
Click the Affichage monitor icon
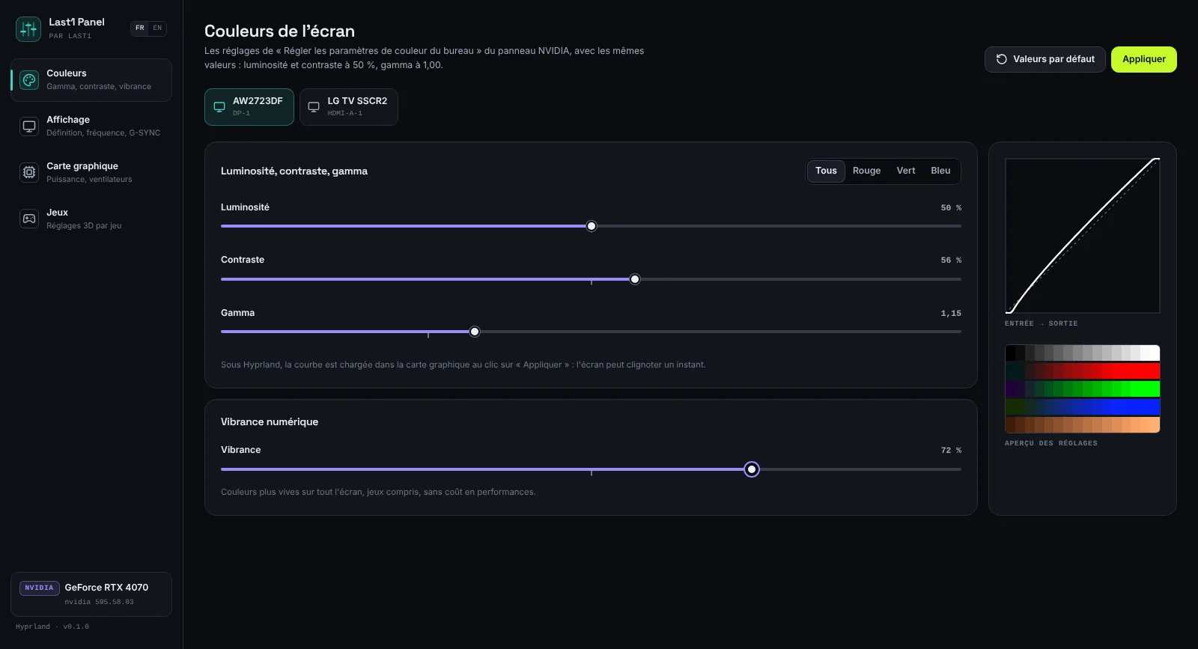[x=29, y=127]
